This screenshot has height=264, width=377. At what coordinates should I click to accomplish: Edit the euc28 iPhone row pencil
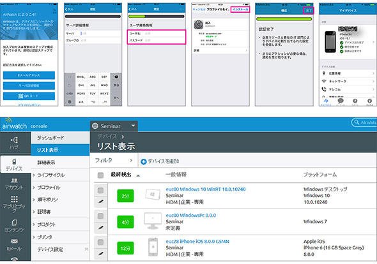pyautogui.click(x=101, y=253)
